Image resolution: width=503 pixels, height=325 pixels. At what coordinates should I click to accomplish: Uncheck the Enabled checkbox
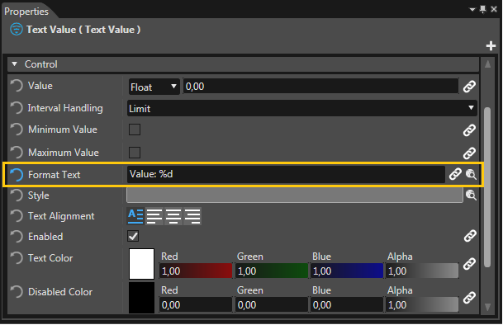coord(133,237)
